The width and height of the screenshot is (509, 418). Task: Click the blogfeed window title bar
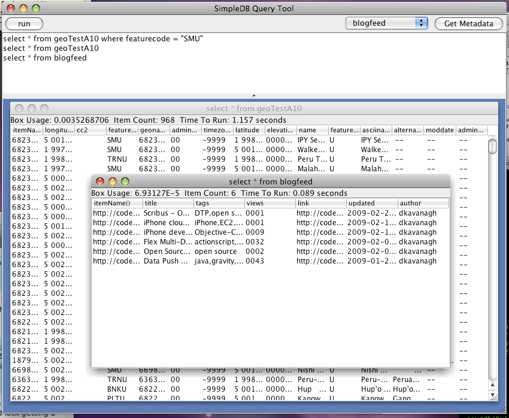point(271,181)
